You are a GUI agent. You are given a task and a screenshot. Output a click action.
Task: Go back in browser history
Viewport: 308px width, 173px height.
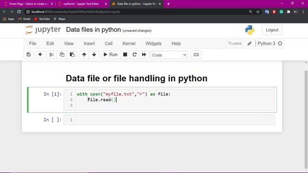4,12
